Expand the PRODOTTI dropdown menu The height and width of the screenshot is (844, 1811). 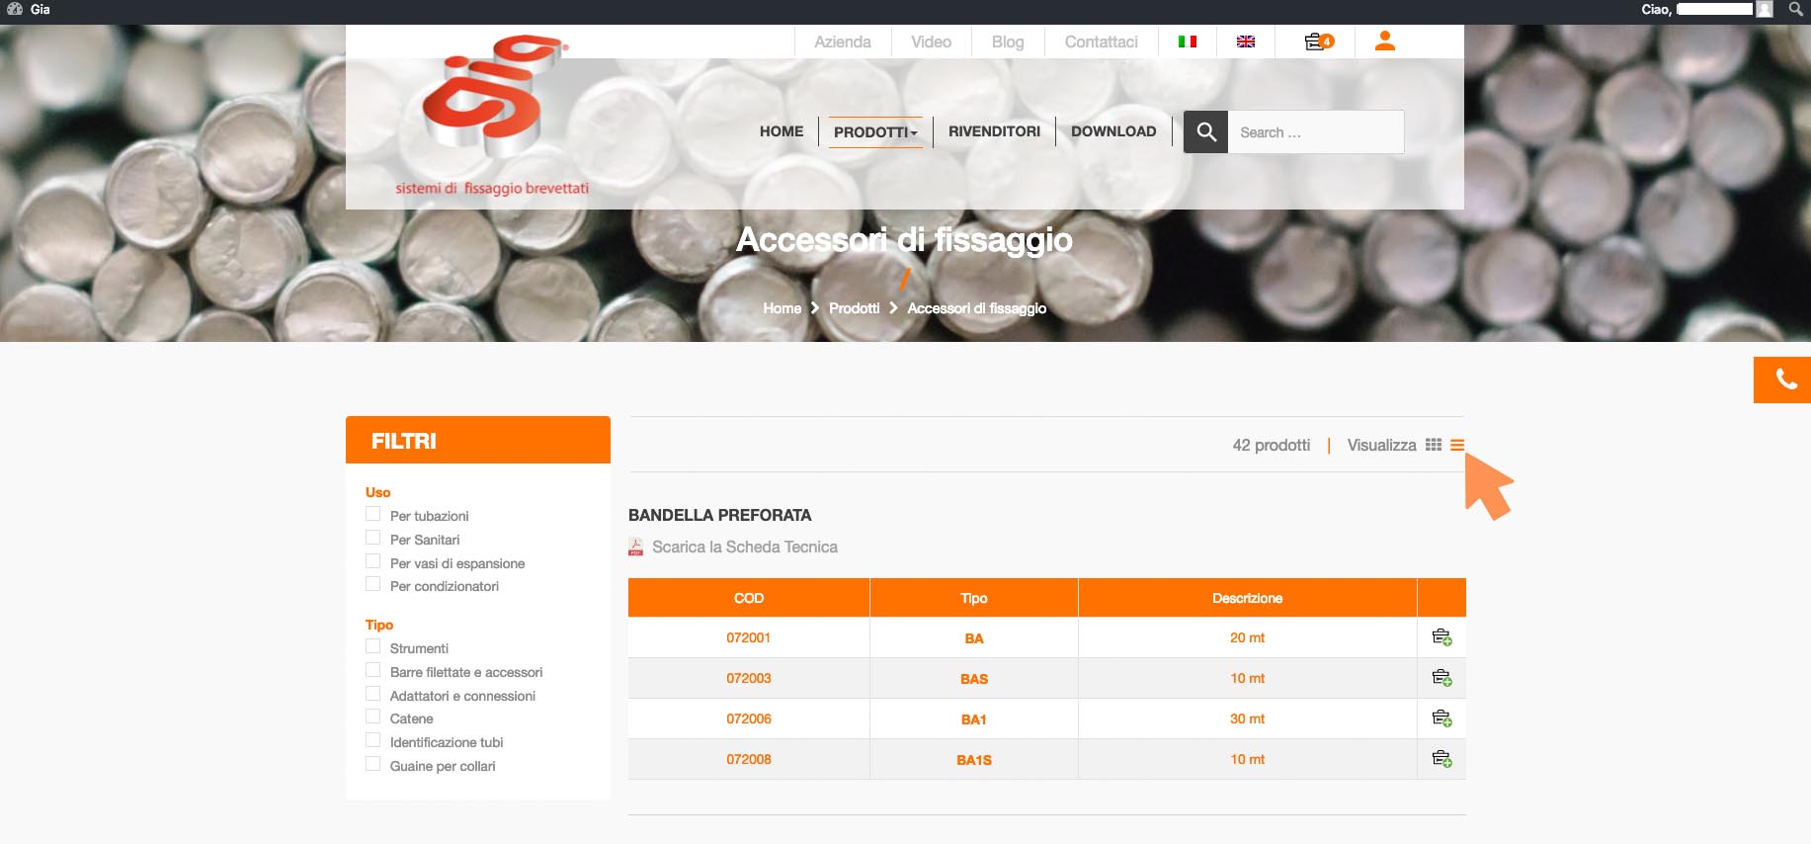click(875, 132)
